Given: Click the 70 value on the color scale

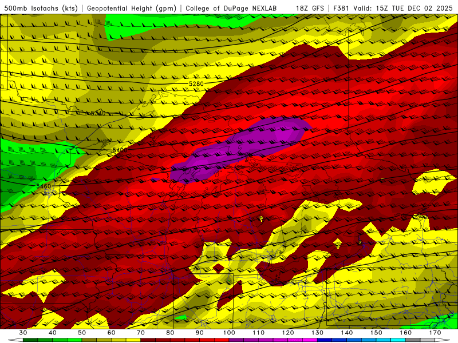Looking at the screenshot, I should click(141, 333).
